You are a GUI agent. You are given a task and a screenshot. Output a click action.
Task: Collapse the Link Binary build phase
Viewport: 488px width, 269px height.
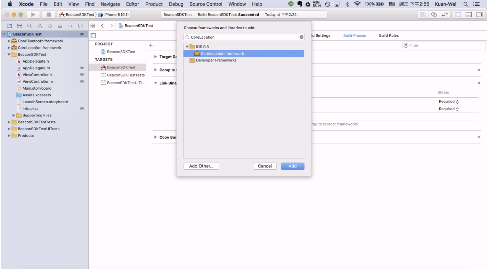156,83
